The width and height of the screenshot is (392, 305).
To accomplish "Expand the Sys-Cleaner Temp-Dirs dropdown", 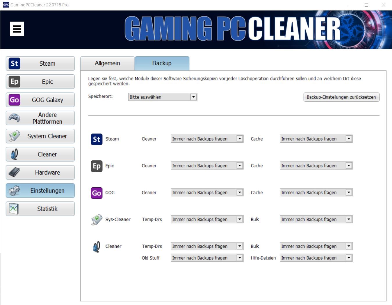I will pos(207,219).
